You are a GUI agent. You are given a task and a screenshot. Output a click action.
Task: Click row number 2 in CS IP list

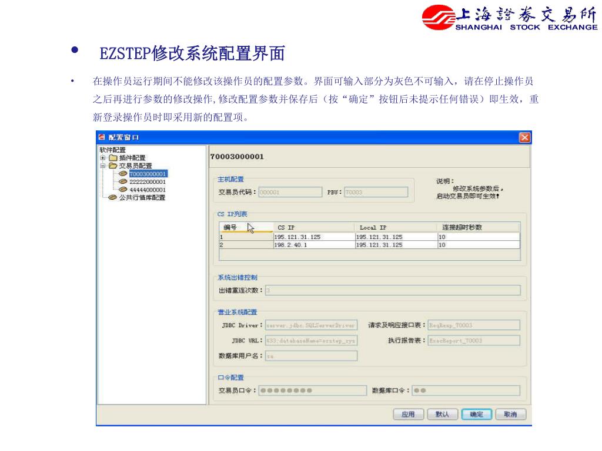[x=246, y=245]
